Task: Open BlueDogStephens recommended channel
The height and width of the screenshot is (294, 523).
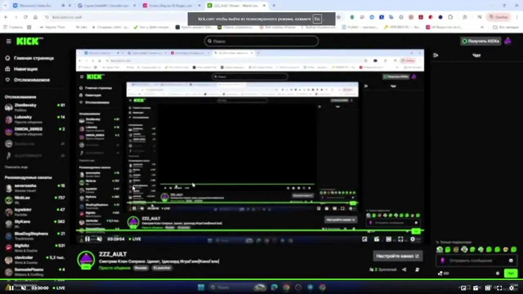Action: (x=35, y=236)
